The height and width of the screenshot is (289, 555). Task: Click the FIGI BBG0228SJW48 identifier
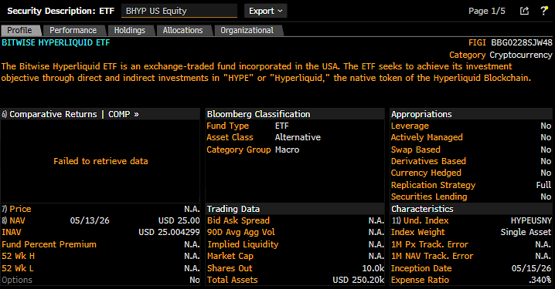tap(510, 42)
